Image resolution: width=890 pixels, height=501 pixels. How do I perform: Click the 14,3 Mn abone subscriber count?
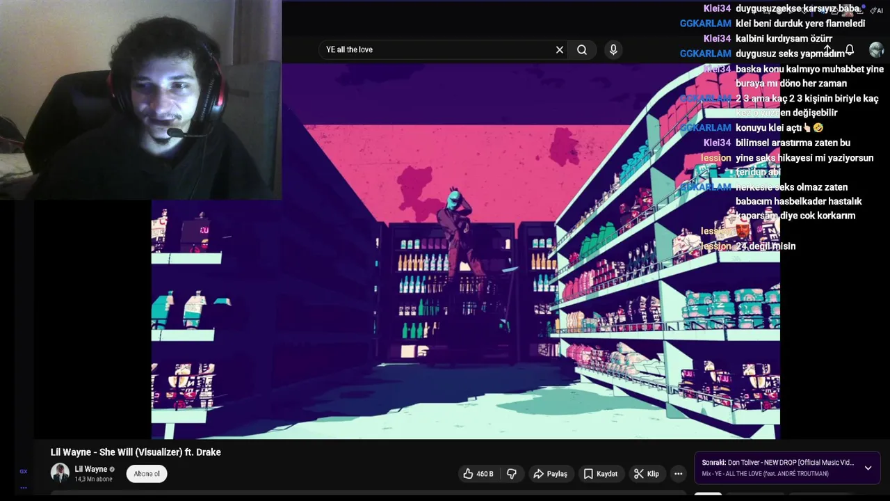(x=93, y=479)
